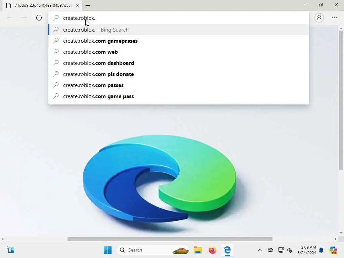Launch Firefox from the taskbar
The image size is (344, 258).
pos(212,250)
